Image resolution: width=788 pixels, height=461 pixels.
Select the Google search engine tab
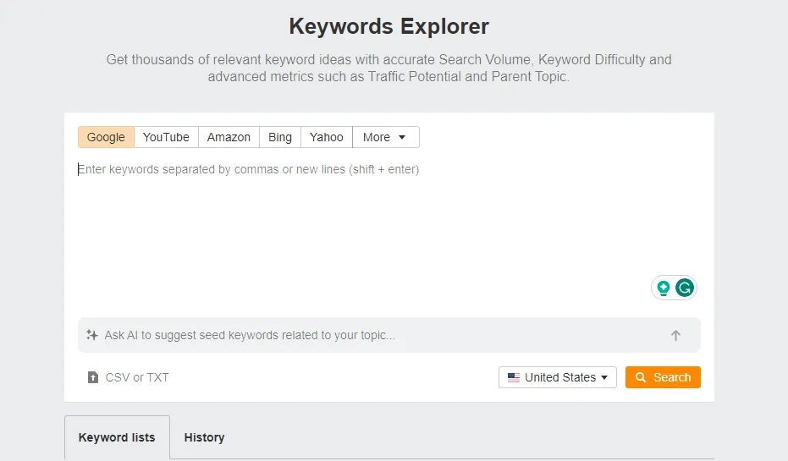pyautogui.click(x=106, y=137)
